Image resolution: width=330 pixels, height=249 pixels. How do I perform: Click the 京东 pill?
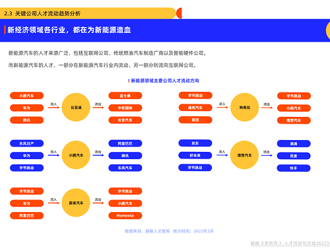click(195, 143)
